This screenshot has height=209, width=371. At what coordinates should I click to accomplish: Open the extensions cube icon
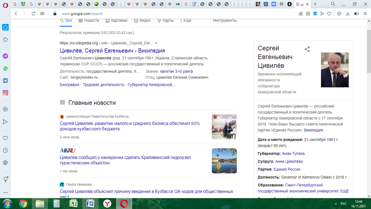tap(339, 14)
